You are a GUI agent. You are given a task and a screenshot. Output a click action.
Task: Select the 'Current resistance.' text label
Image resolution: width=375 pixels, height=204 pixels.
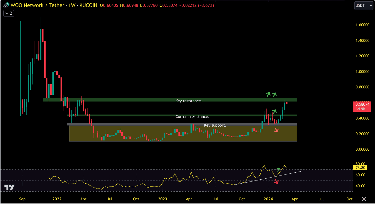click(x=192, y=117)
